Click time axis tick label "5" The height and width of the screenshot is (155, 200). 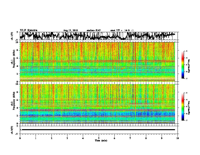coord(99,138)
